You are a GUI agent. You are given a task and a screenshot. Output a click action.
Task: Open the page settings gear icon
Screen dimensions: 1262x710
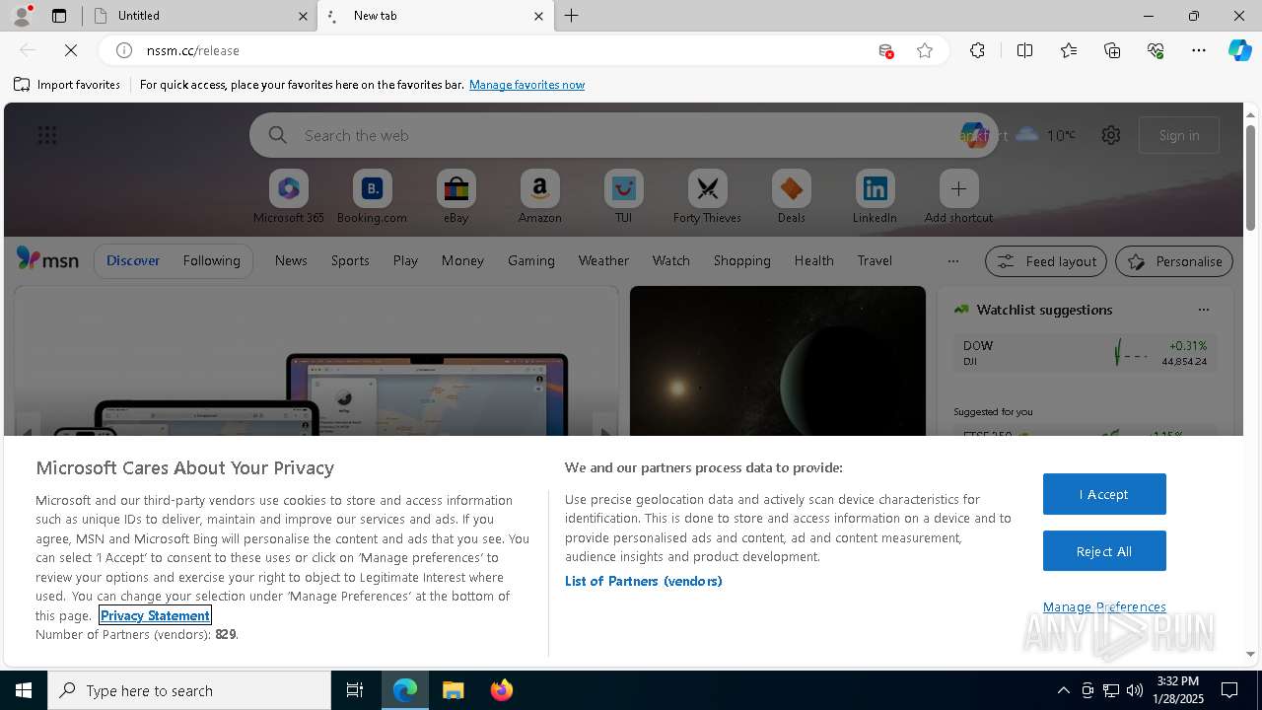pyautogui.click(x=1111, y=135)
